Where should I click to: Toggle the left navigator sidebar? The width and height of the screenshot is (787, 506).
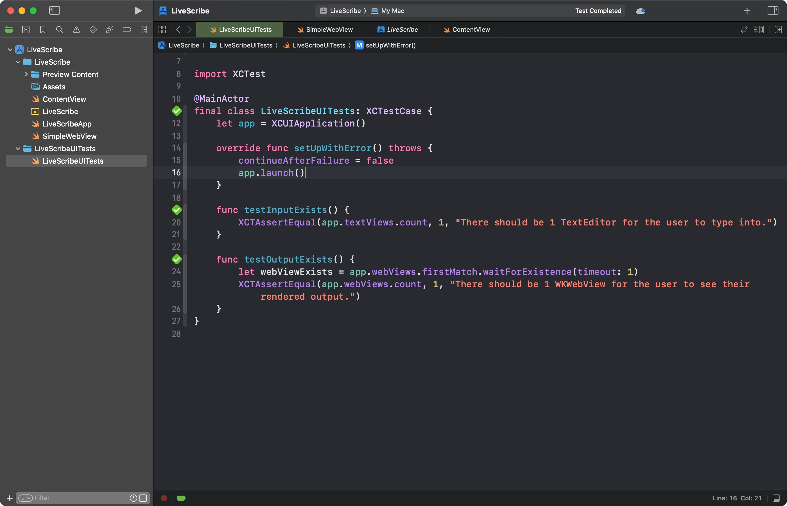coord(55,11)
